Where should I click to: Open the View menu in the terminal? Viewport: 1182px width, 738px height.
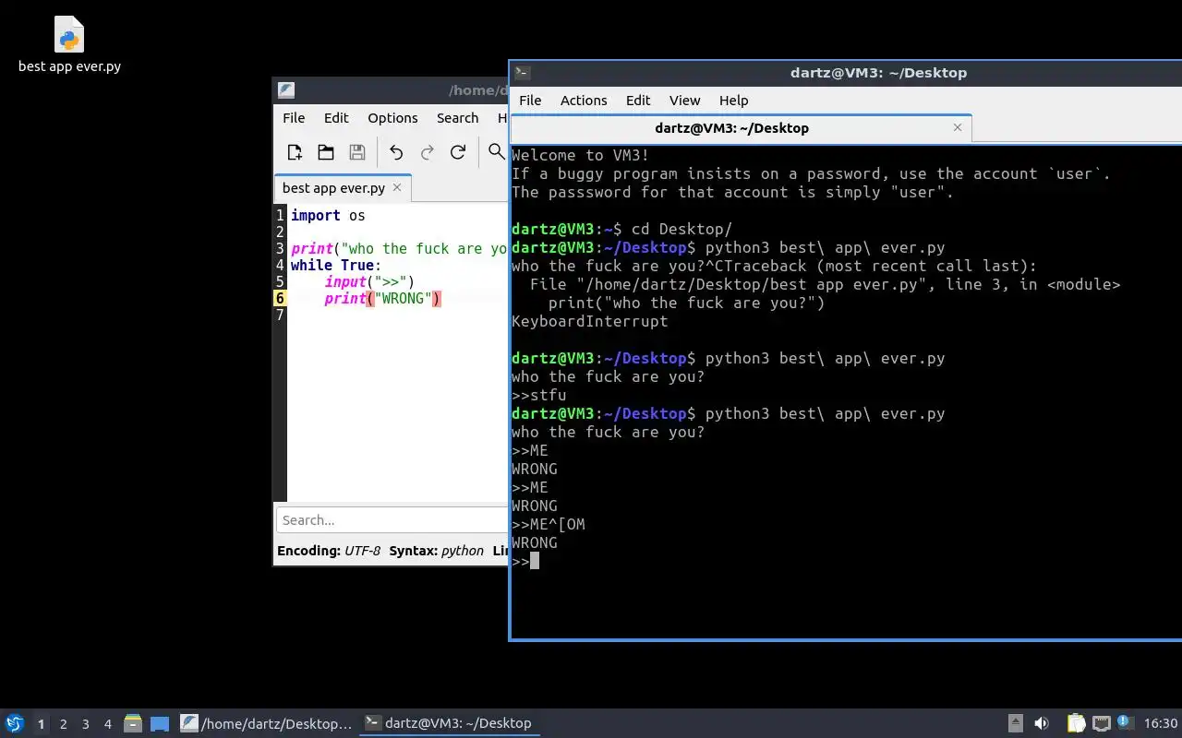[x=684, y=100]
